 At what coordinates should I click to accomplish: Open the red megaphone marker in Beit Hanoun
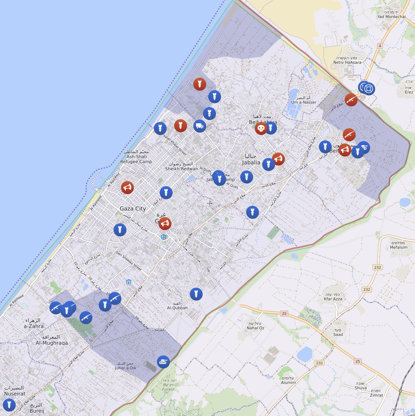(x=345, y=150)
